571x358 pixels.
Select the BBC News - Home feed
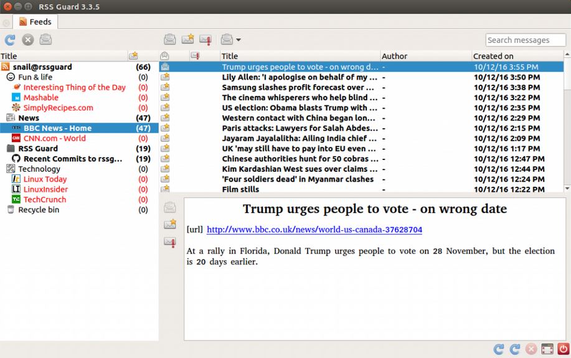tap(79, 128)
